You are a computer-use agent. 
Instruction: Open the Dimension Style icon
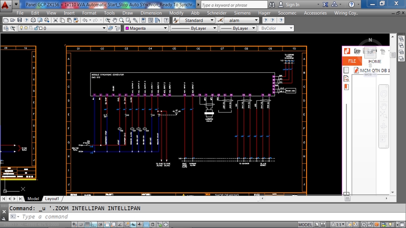(x=220, y=20)
